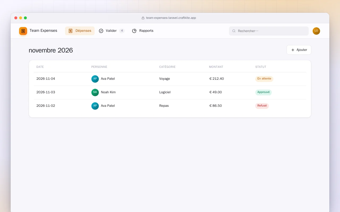Image resolution: width=340 pixels, height=212 pixels.
Task: Click Ava Patel name on the Repas row
Action: coord(108,106)
